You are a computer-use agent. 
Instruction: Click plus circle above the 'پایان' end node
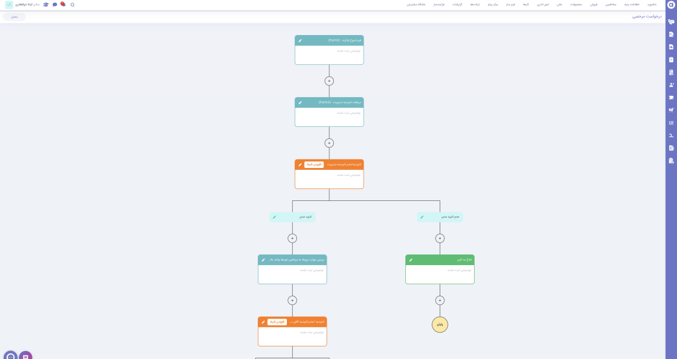(440, 300)
